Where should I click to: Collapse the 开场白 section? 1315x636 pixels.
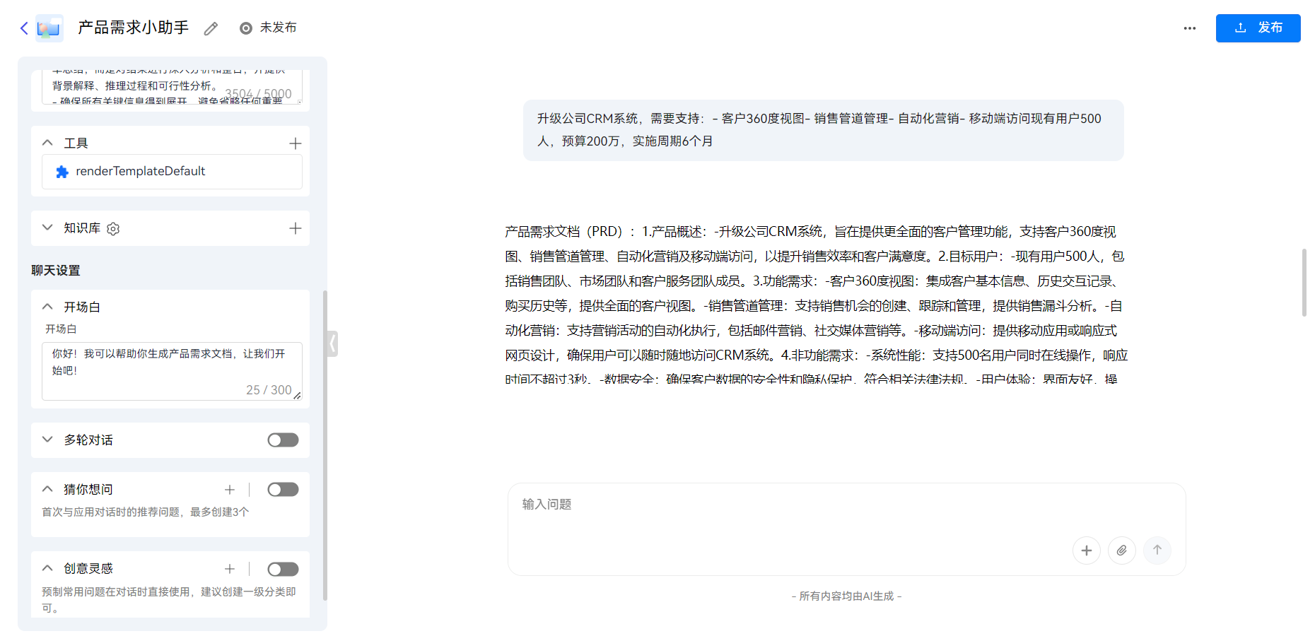[x=47, y=306]
